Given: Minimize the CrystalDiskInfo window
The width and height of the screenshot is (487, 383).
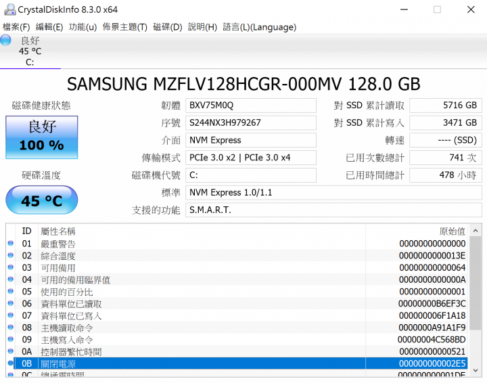Looking at the screenshot, I should pyautogui.click(x=404, y=9).
